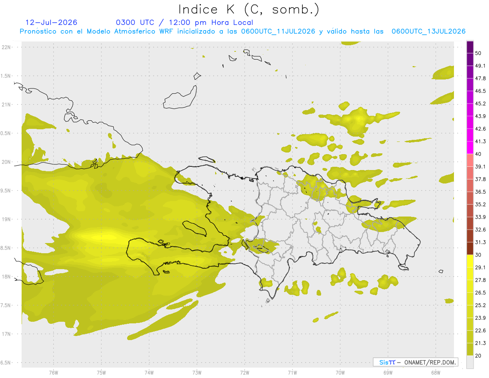
Task: Click the "76W" longitude label
Action: pyautogui.click(x=53, y=372)
